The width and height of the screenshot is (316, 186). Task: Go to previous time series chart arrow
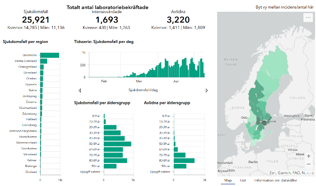coord(80,90)
